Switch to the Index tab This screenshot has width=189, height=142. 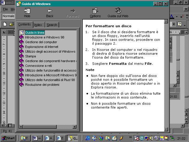pos(38,25)
